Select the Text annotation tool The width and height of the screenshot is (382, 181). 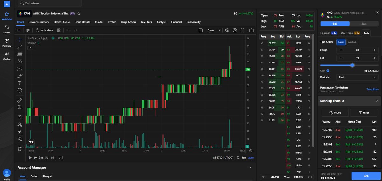point(20,83)
